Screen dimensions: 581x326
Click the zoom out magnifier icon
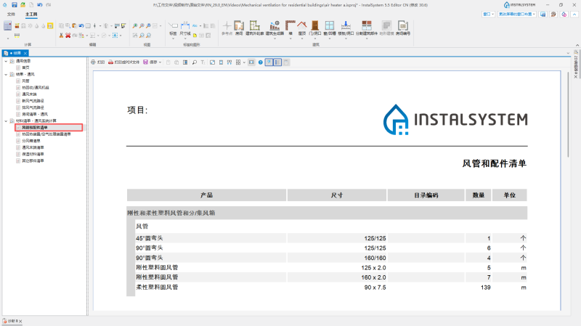142,25
